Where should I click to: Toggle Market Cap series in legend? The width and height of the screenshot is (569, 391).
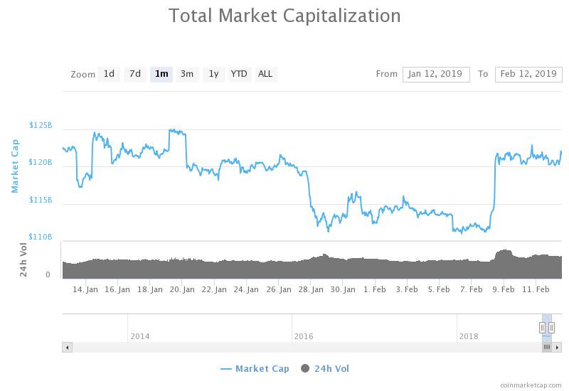(x=262, y=368)
